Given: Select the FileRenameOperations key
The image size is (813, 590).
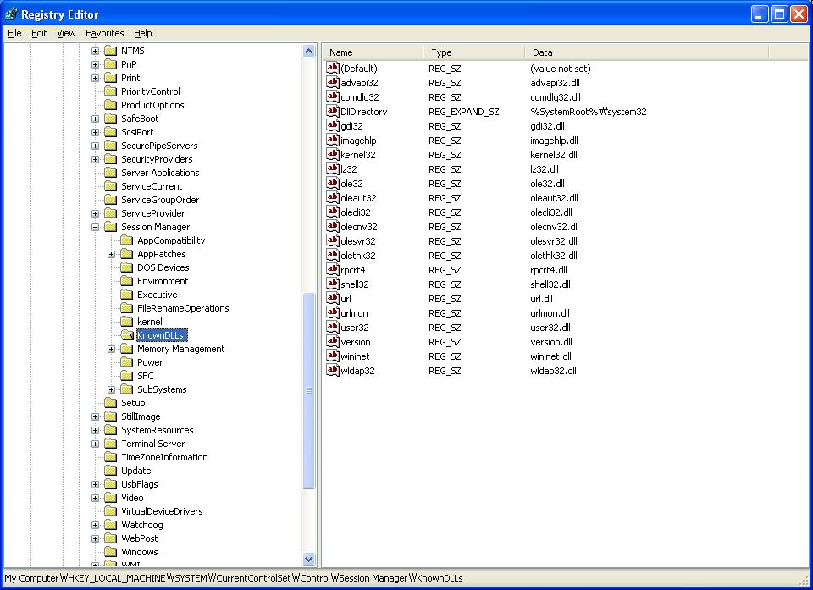Looking at the screenshot, I should coord(183,308).
